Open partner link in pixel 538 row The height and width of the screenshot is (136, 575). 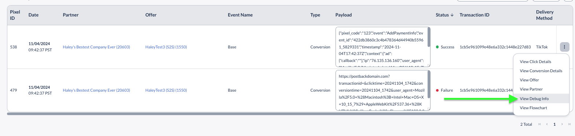pyautogui.click(x=96, y=47)
